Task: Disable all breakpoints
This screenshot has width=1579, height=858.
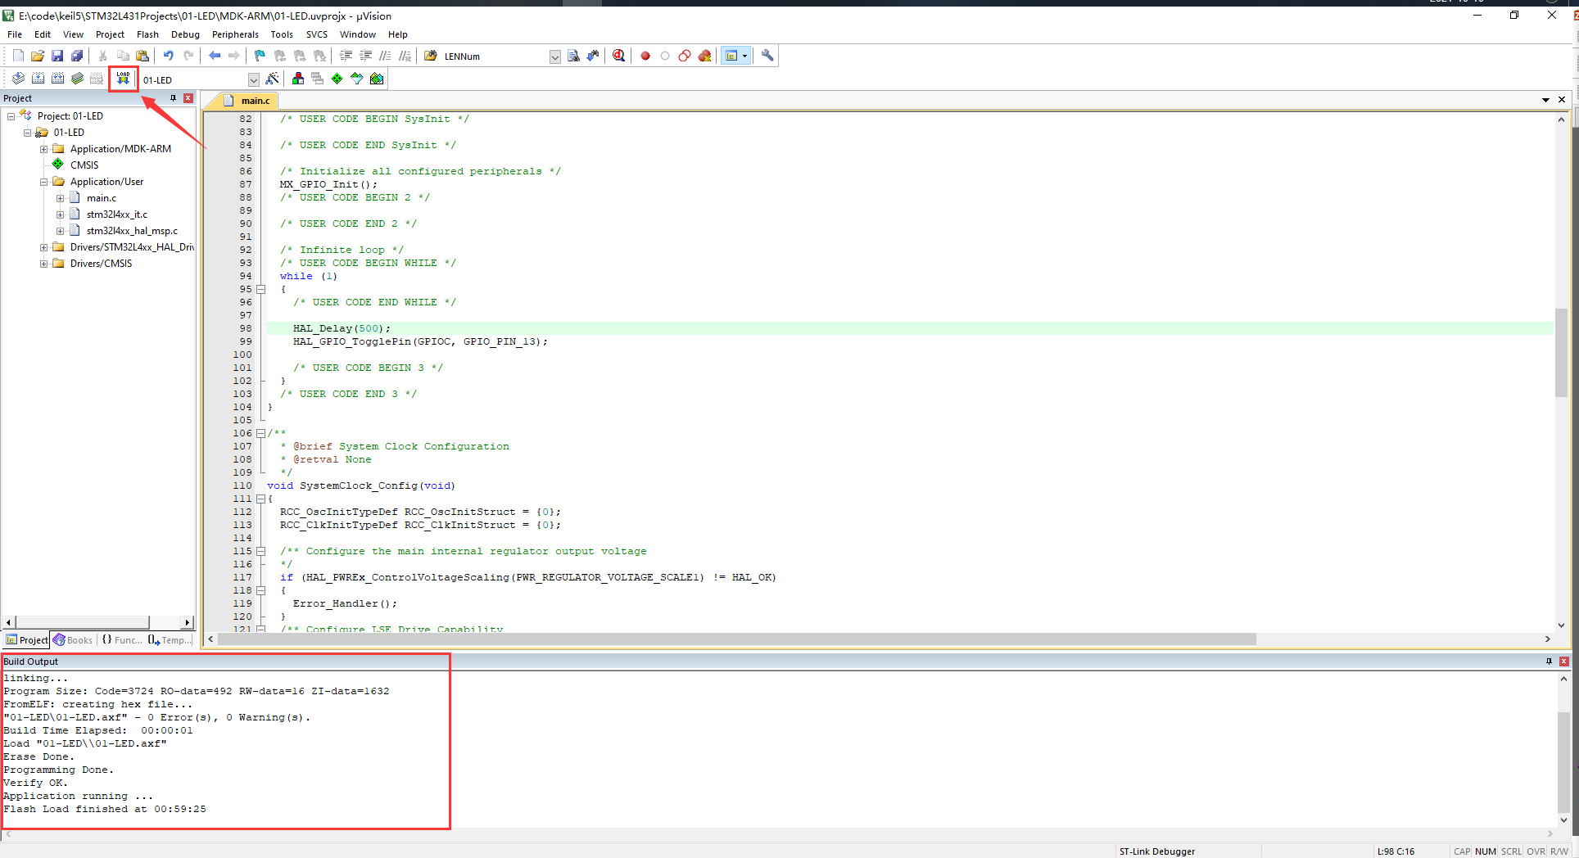Action: (685, 56)
